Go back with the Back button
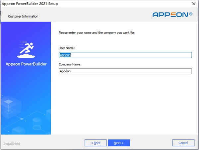Viewport: 199px width, 150px height. tap(96, 143)
